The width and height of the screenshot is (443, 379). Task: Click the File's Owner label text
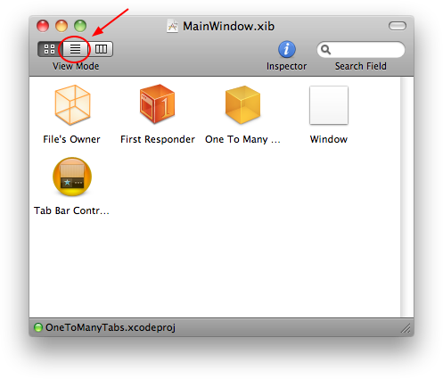pyautogui.click(x=71, y=139)
